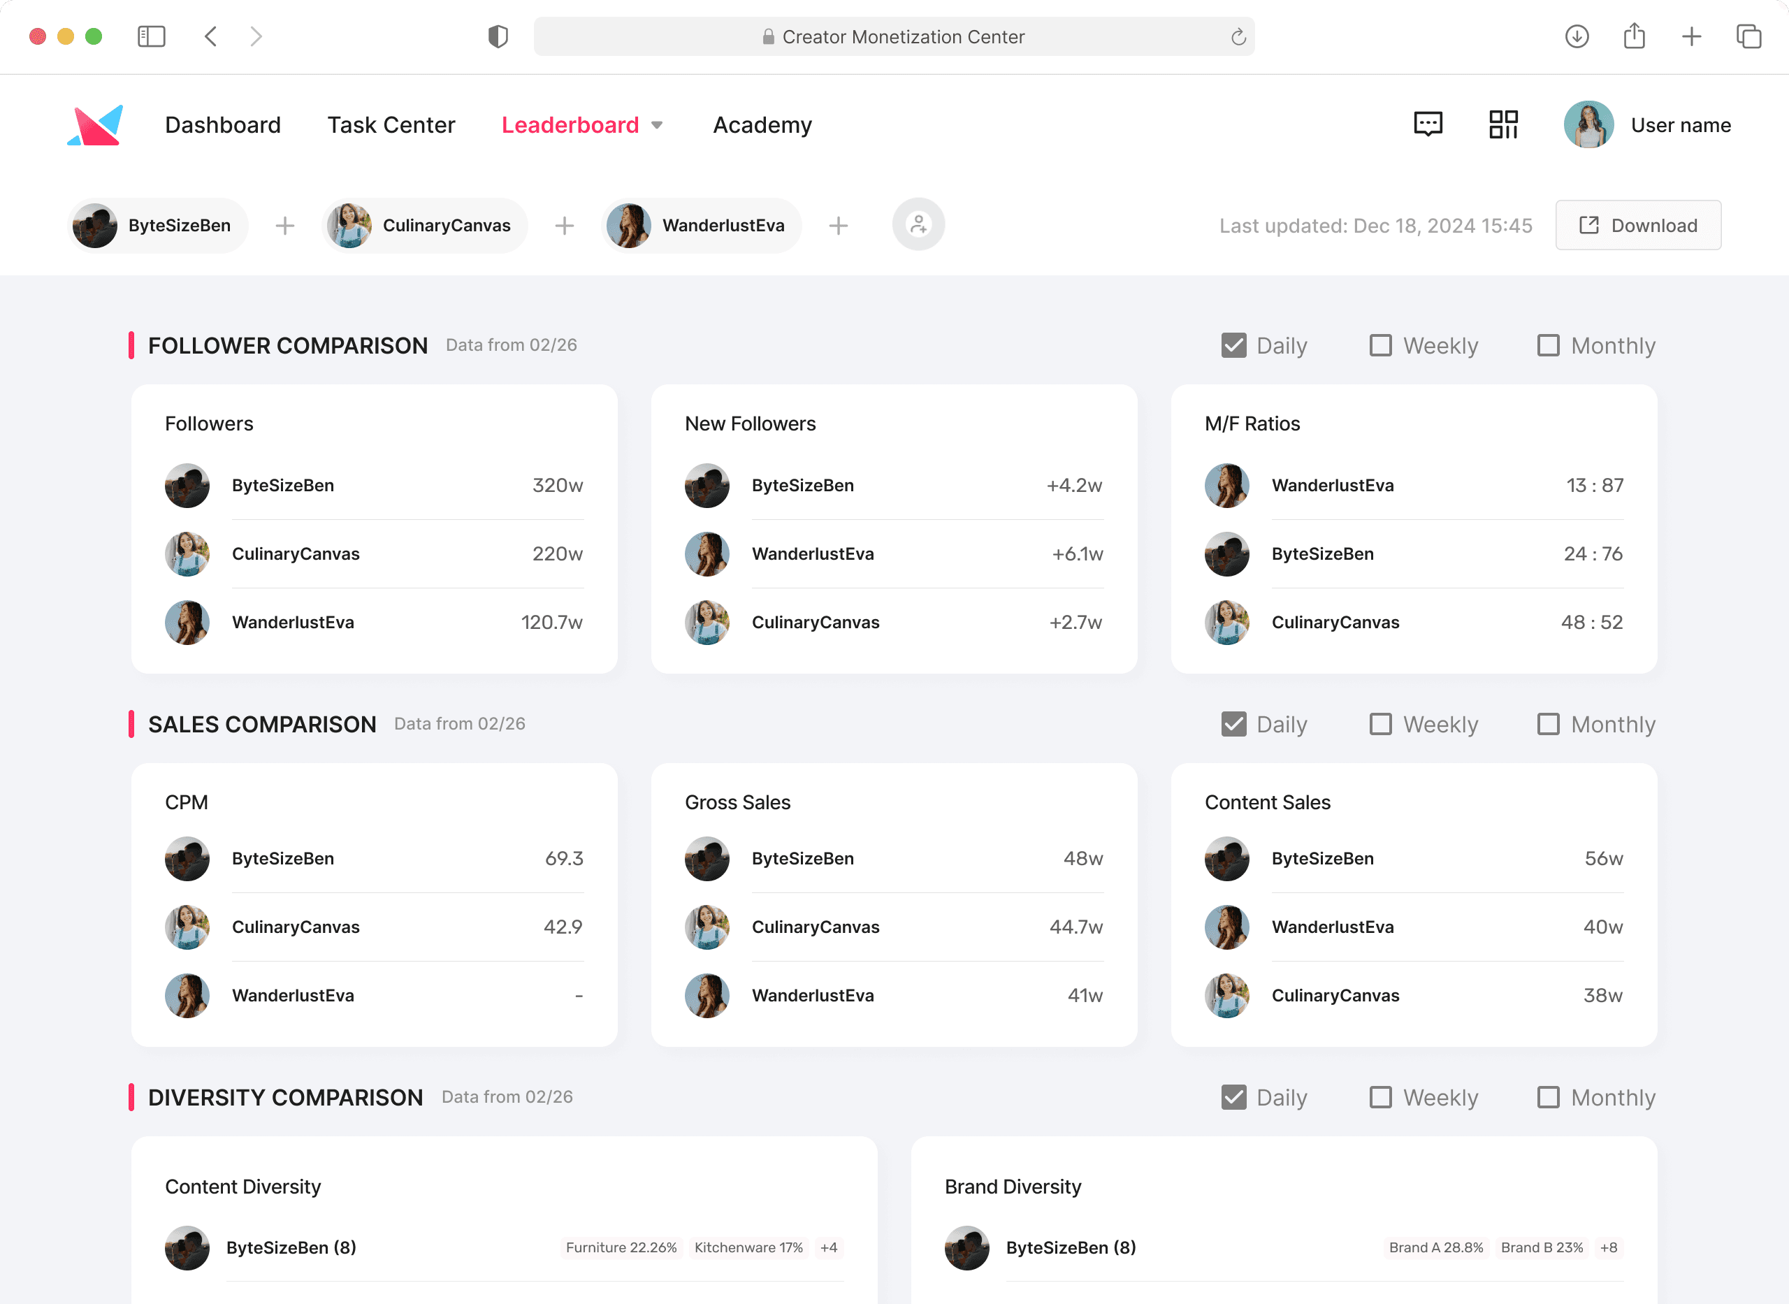Click CulinaryCanvas's 48 : 52 ratio
The height and width of the screenshot is (1304, 1789).
point(1592,622)
